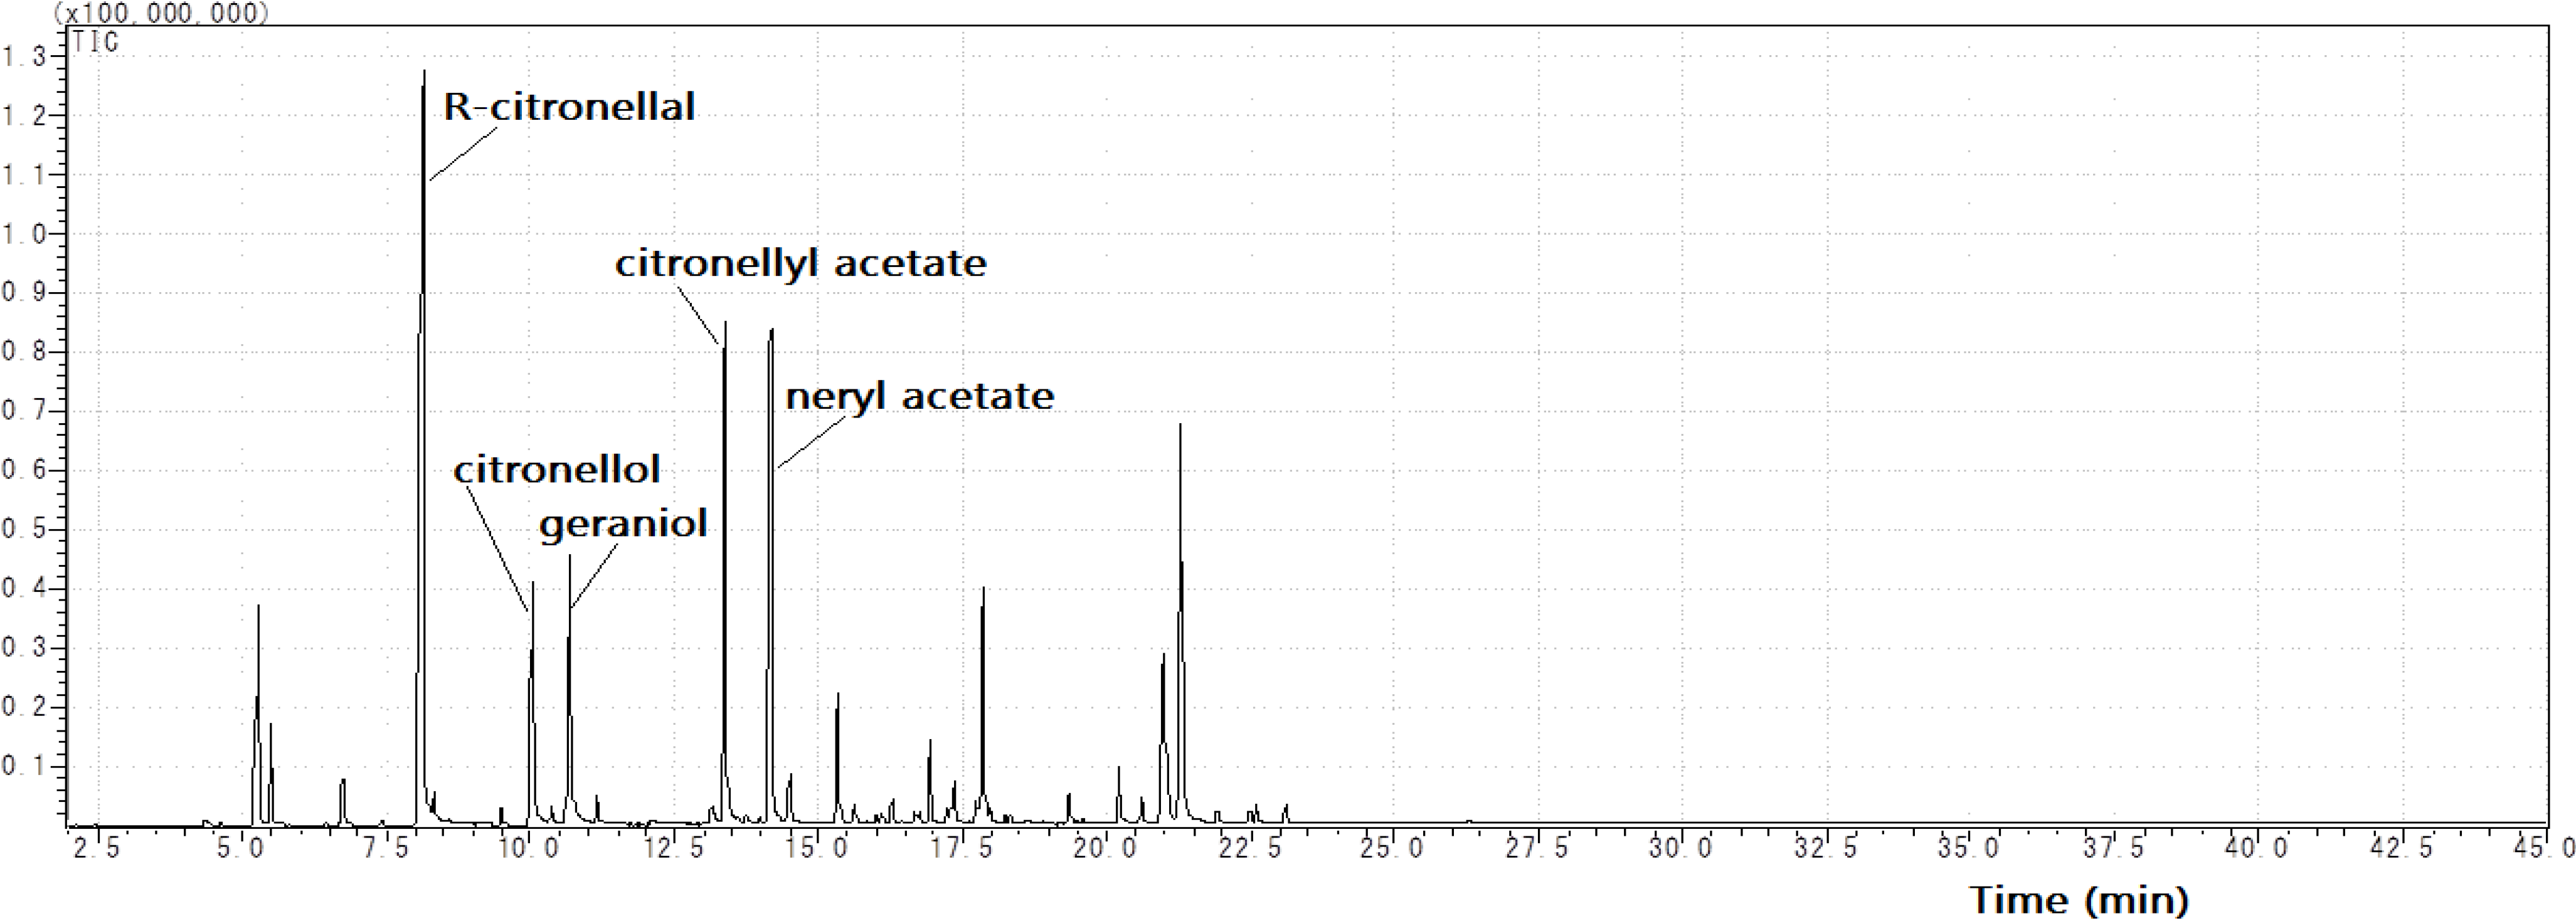Click the R-citronellal peak label
Viewport: 2576px width, 921px height.
click(x=569, y=107)
